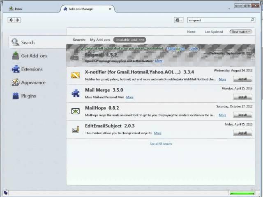Open the Extensions category
Viewport: 263px width, 197px height.
click(x=37, y=69)
